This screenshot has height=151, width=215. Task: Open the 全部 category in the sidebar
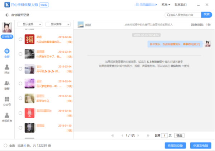[7, 53]
